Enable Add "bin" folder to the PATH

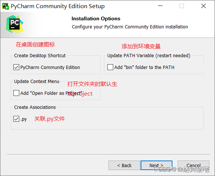(x=110, y=67)
